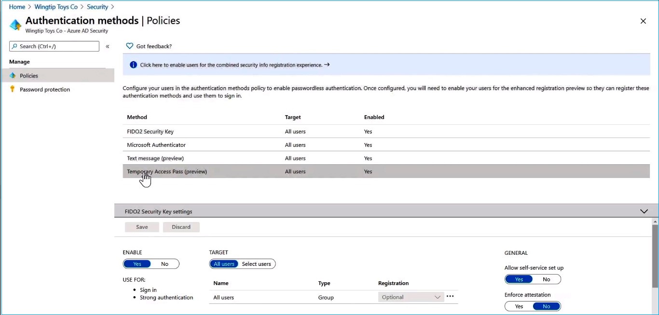Set Enforce attestation to Yes
This screenshot has width=659, height=315.
[519, 306]
